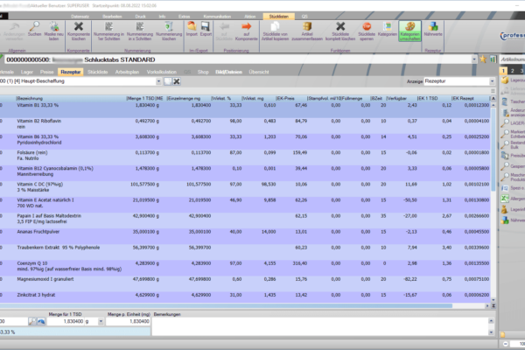Click the Nährwerte icon in the ribbon
This screenshot has width=525, height=350.
tap(433, 26)
